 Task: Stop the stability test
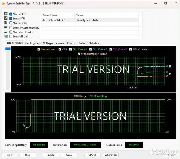[x=28, y=155]
